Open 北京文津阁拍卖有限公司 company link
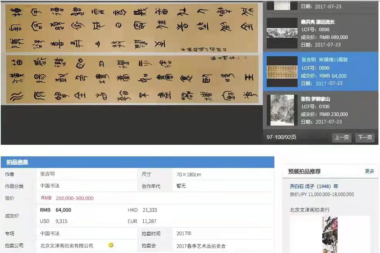This screenshot has width=380, height=253. (x=67, y=245)
